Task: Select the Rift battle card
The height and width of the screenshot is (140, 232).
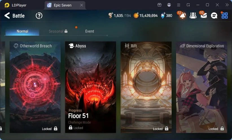Action: pos(146,87)
